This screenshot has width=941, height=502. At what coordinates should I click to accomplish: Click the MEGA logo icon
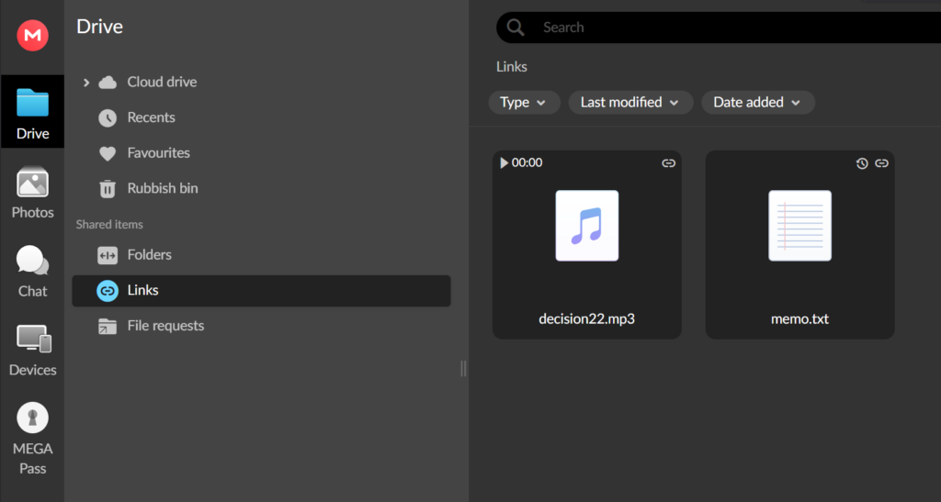pos(33,36)
